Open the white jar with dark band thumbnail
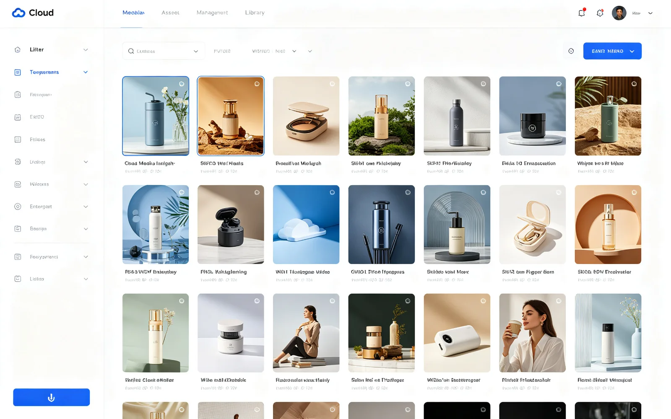 click(x=231, y=333)
